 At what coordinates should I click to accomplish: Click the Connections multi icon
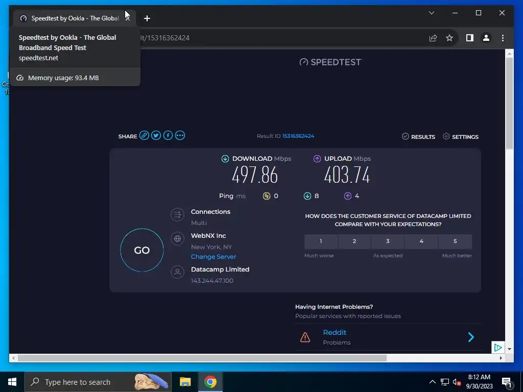point(177,215)
